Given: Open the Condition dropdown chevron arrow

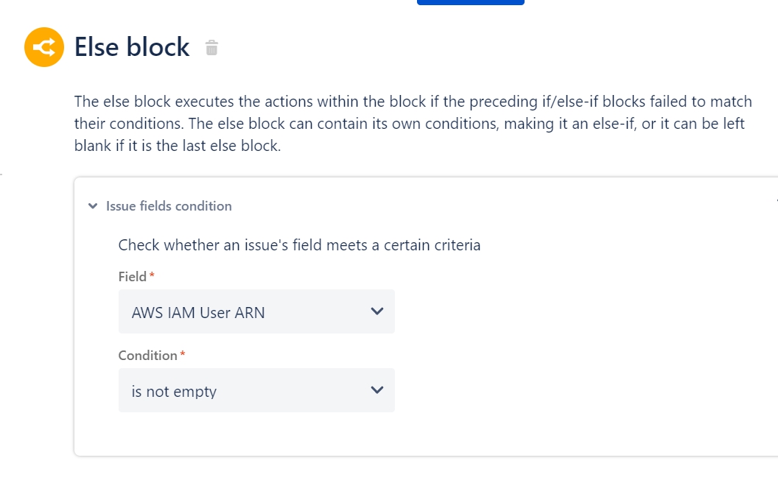Looking at the screenshot, I should click(x=377, y=390).
